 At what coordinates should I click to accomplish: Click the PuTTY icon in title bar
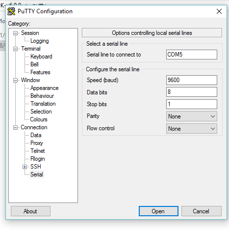[x=11, y=11]
